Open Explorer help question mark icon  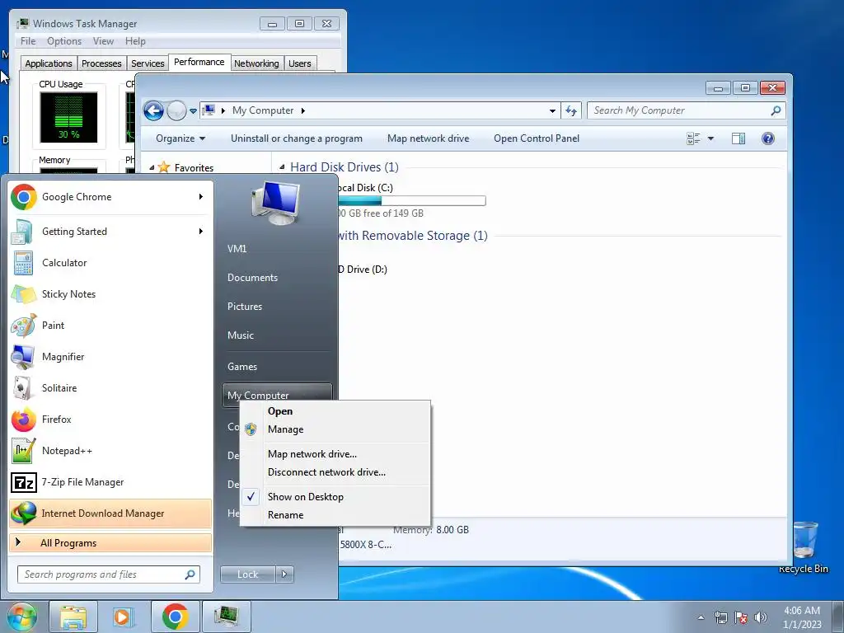[x=768, y=138]
